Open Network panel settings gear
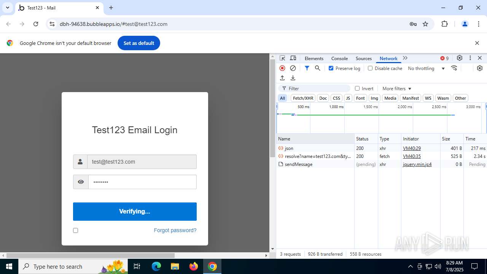 (480, 68)
